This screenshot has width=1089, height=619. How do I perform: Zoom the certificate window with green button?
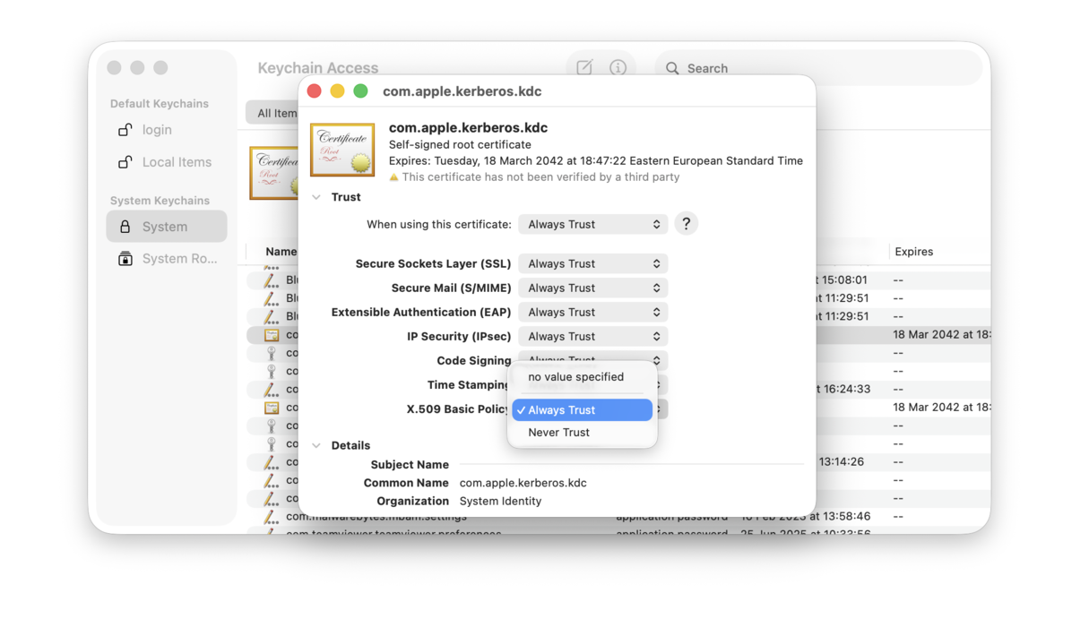coord(361,91)
